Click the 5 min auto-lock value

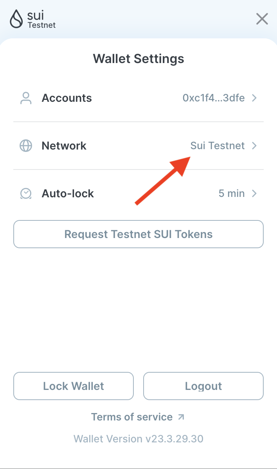[232, 193]
